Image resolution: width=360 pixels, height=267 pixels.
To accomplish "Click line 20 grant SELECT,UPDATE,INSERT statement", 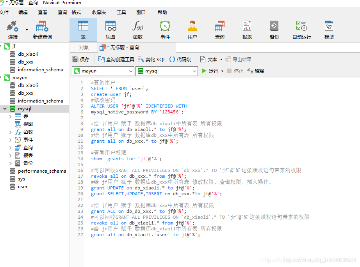I will point(156,194).
